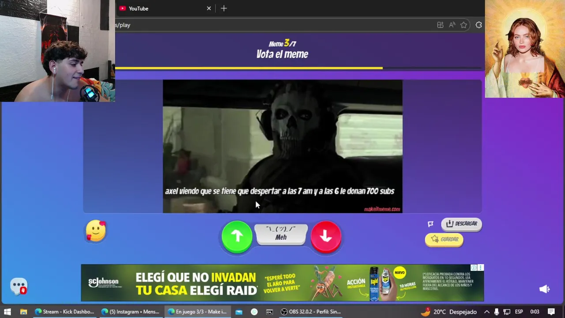565x318 pixels.
Task: Open a new browser tab
Action: pyautogui.click(x=224, y=8)
